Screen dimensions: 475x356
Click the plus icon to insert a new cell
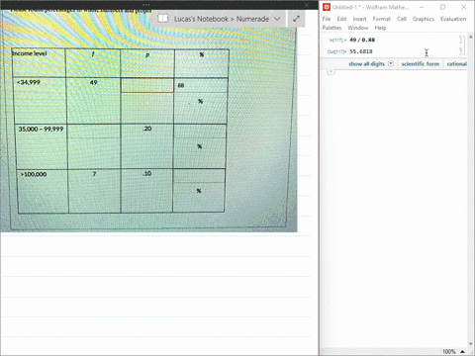click(331, 71)
